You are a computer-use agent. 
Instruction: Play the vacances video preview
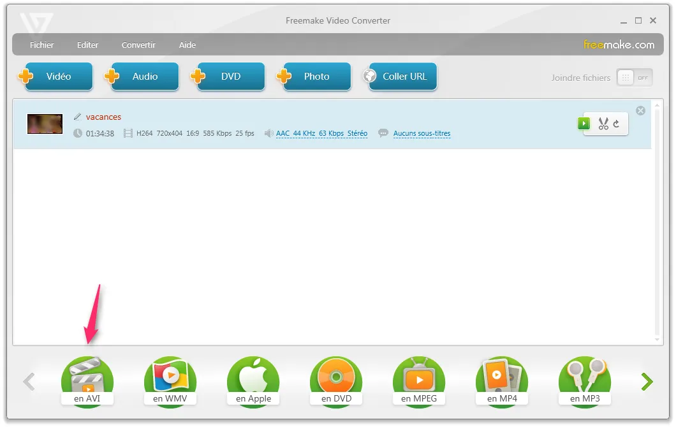pos(584,124)
